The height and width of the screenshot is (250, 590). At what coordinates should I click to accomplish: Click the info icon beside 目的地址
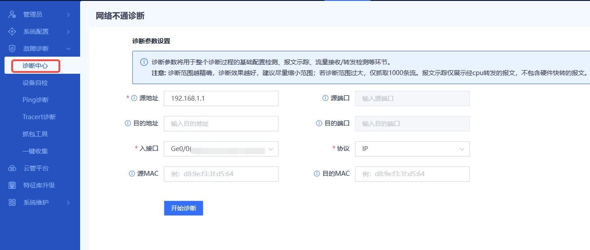pos(128,124)
